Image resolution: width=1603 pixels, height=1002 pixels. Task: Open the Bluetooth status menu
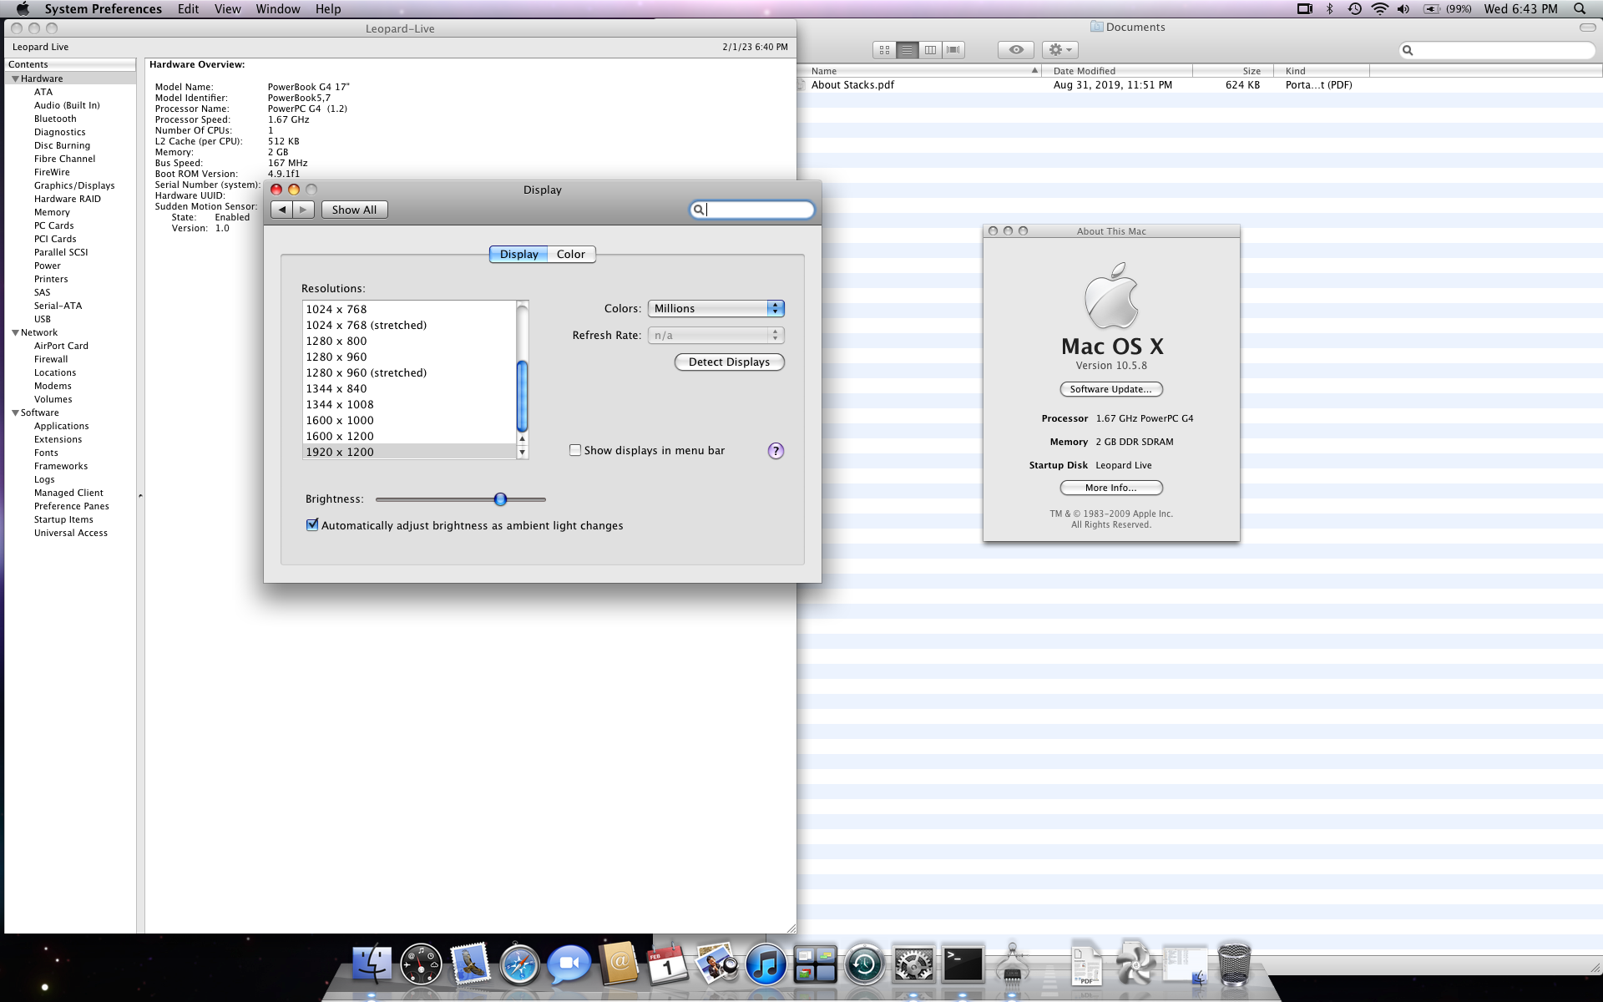(x=1330, y=8)
